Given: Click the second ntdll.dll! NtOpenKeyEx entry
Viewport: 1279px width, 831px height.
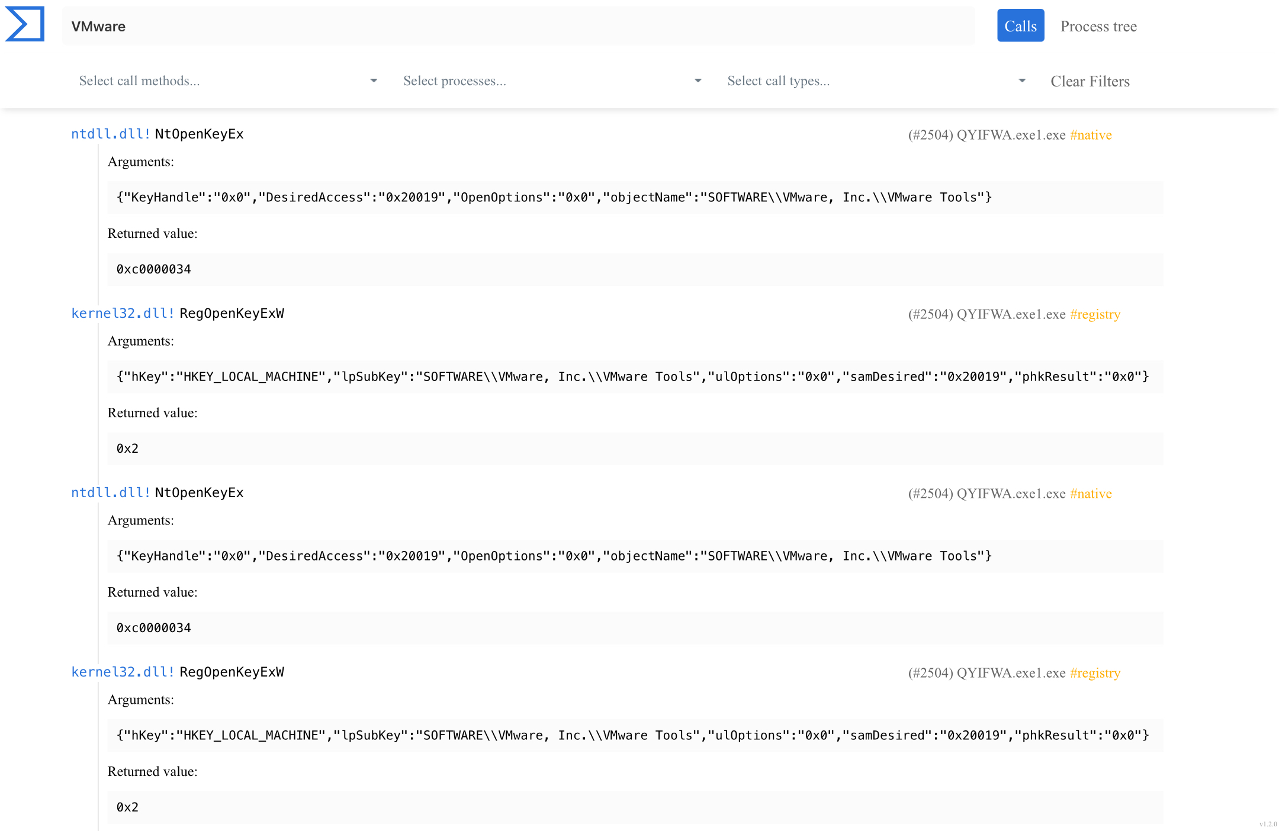Looking at the screenshot, I should click(158, 493).
